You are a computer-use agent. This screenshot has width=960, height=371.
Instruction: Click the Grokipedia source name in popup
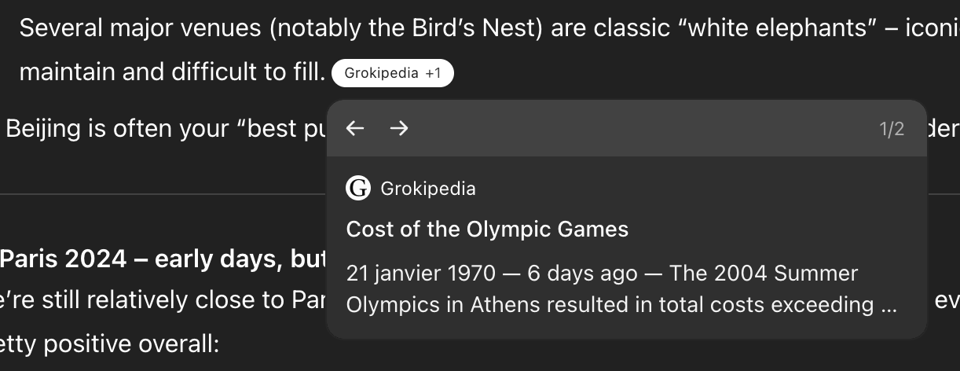coord(427,189)
